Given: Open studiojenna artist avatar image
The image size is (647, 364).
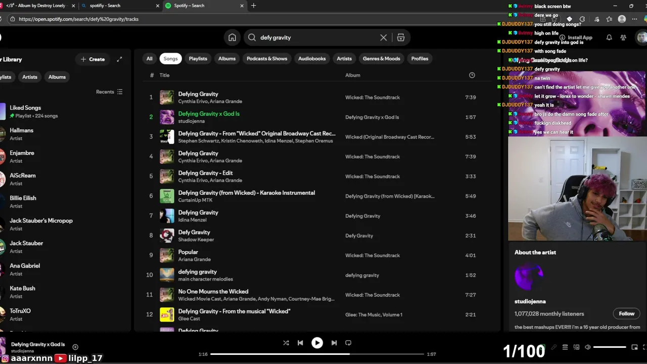Looking at the screenshot, I should tap(529, 276).
